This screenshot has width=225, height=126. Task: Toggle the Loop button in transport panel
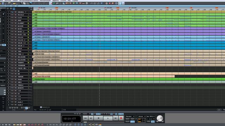[x=133, y=121]
